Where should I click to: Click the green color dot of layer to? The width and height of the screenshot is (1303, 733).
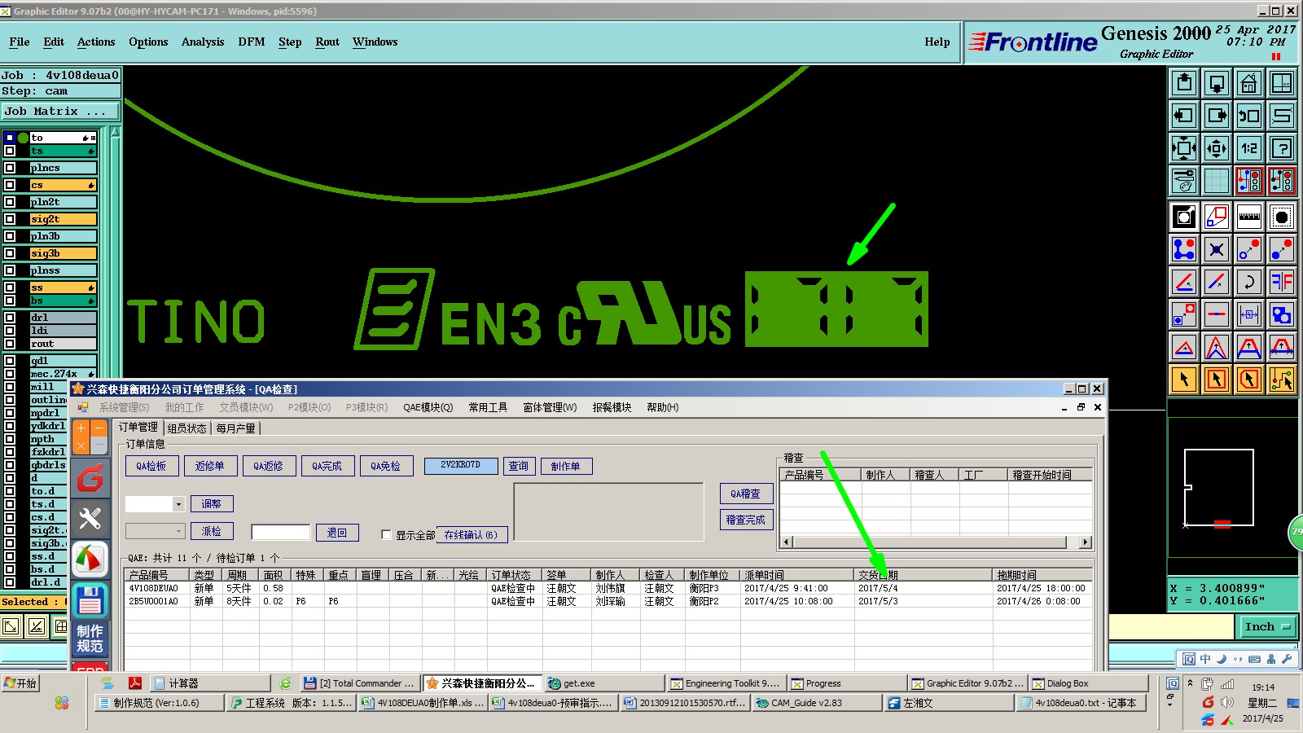coord(24,138)
